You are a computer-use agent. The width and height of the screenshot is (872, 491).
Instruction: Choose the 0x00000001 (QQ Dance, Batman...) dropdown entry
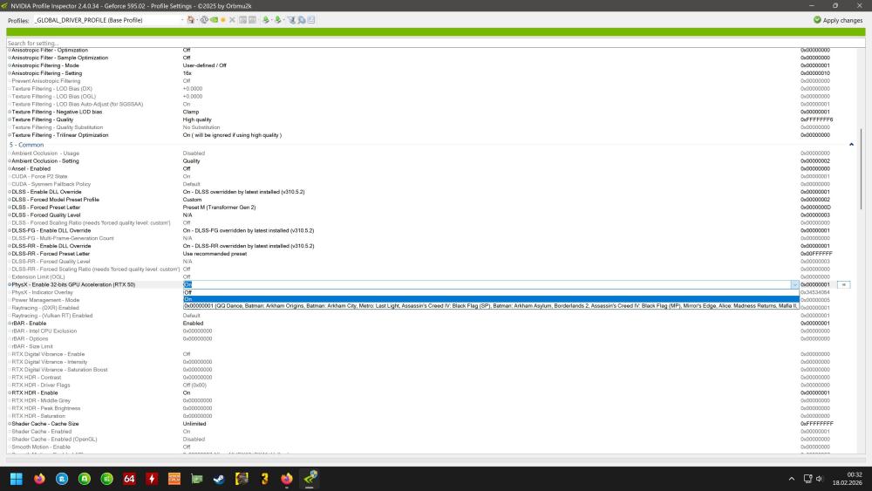[x=491, y=306]
